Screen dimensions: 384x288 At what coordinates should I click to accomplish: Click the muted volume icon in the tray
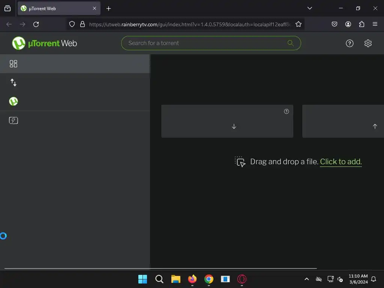tap(340, 279)
